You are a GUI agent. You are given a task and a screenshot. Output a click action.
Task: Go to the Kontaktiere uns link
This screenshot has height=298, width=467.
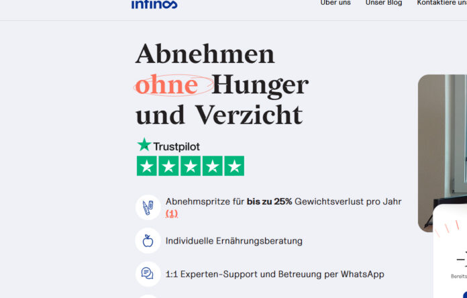click(x=442, y=3)
